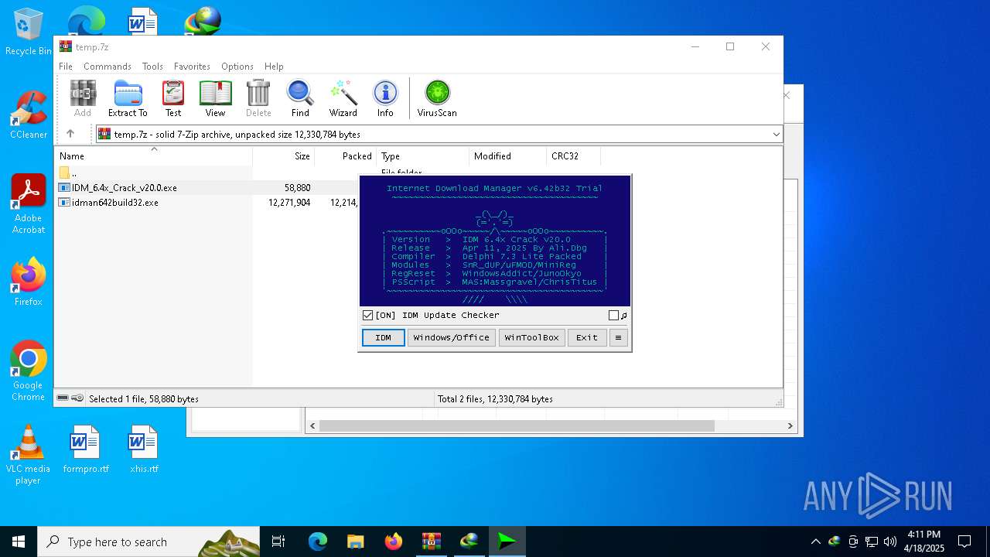Open CCleaner desktop shortcut
Screen dimensions: 990x557
click(29, 115)
